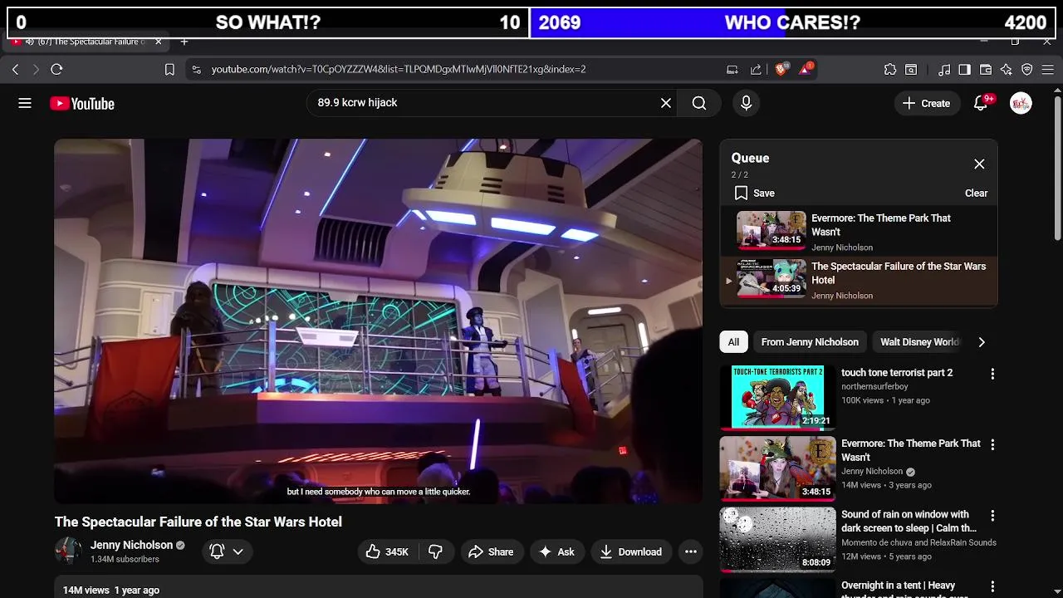Dislike the video
The width and height of the screenshot is (1063, 598).
tap(436, 551)
